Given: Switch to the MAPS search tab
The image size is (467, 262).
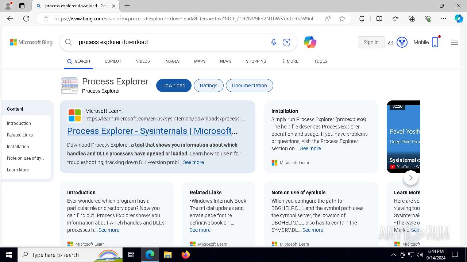Looking at the screenshot, I should click(x=200, y=61).
